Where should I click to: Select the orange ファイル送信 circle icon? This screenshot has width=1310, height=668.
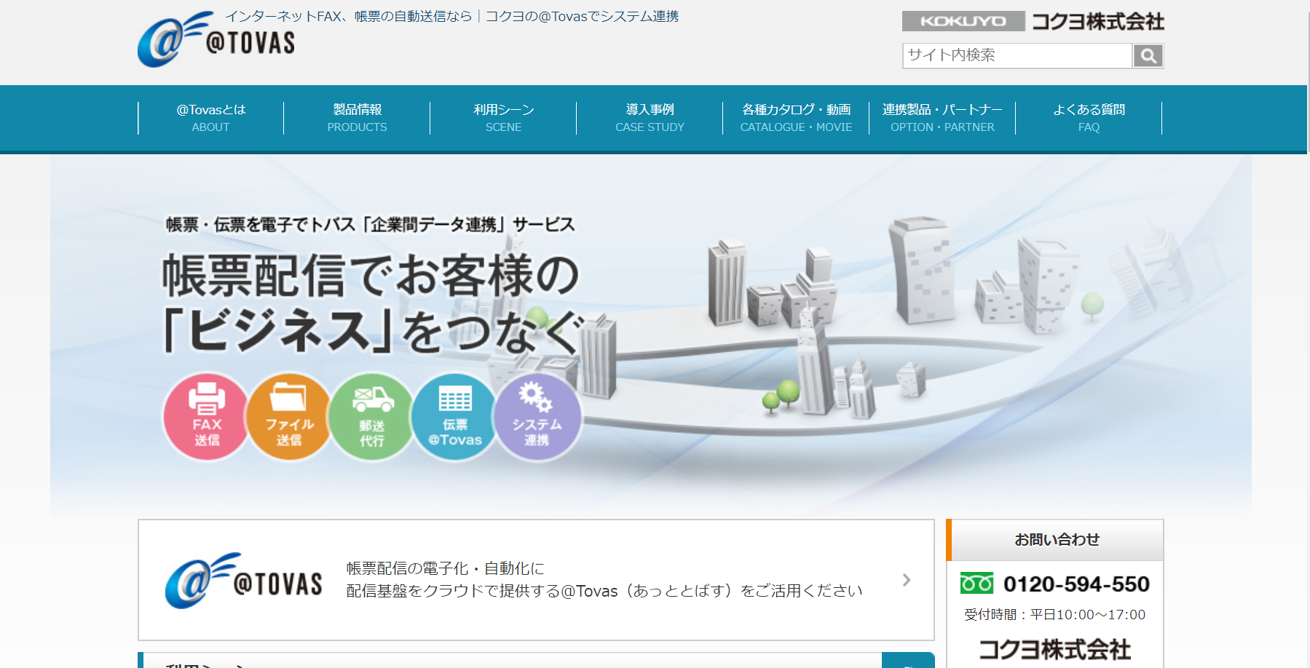tap(289, 417)
